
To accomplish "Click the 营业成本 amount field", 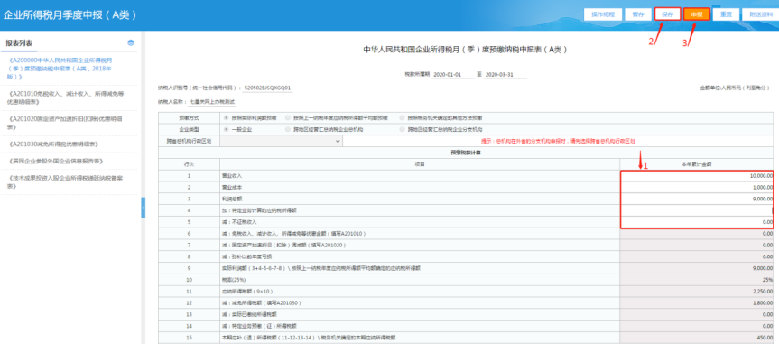I will click(x=697, y=188).
